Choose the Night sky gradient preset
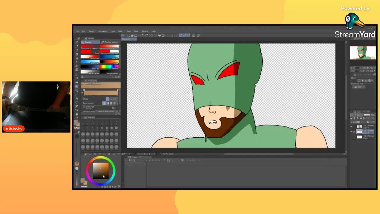The image size is (380, 214). coord(90,67)
